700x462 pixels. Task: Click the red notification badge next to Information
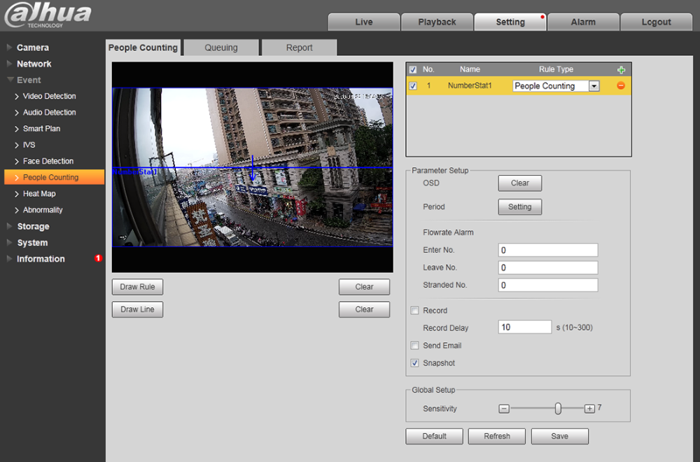(98, 258)
